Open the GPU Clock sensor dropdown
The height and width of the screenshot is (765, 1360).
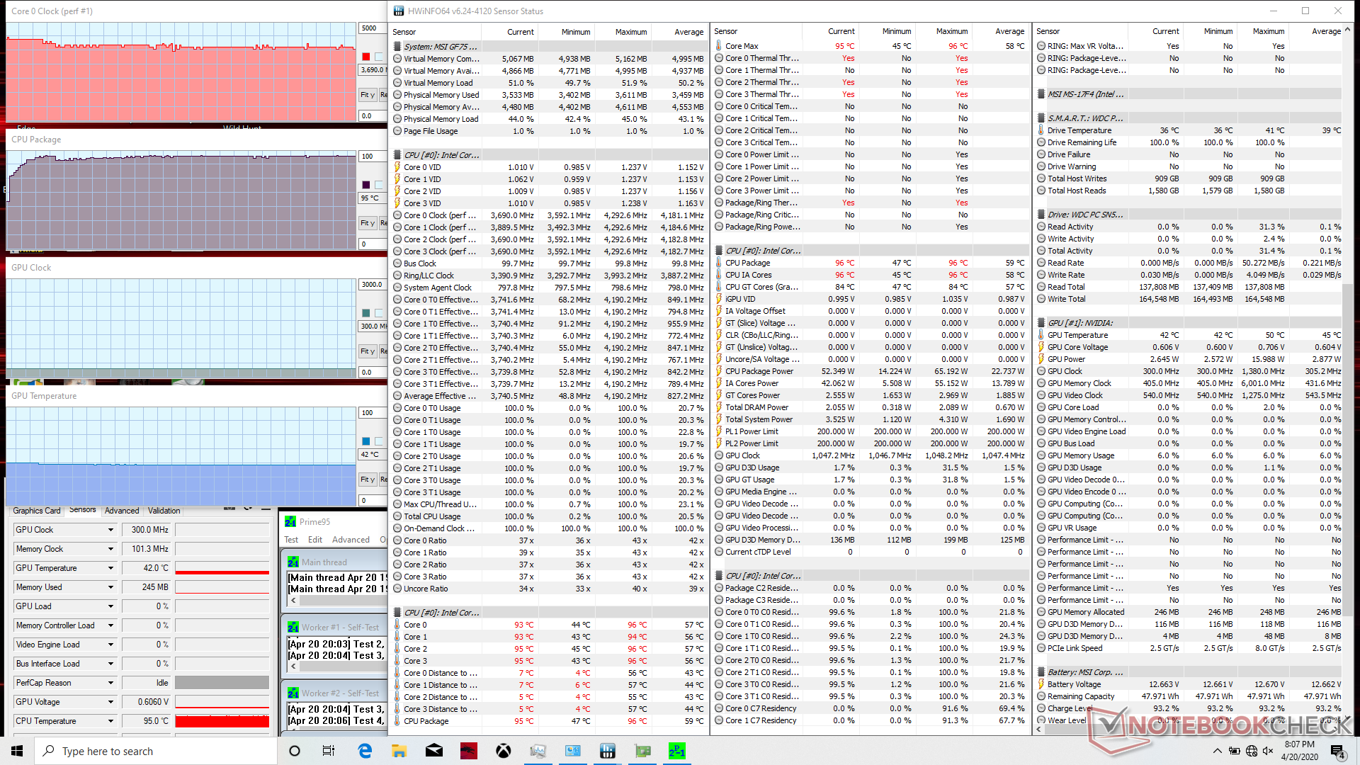[x=110, y=530]
